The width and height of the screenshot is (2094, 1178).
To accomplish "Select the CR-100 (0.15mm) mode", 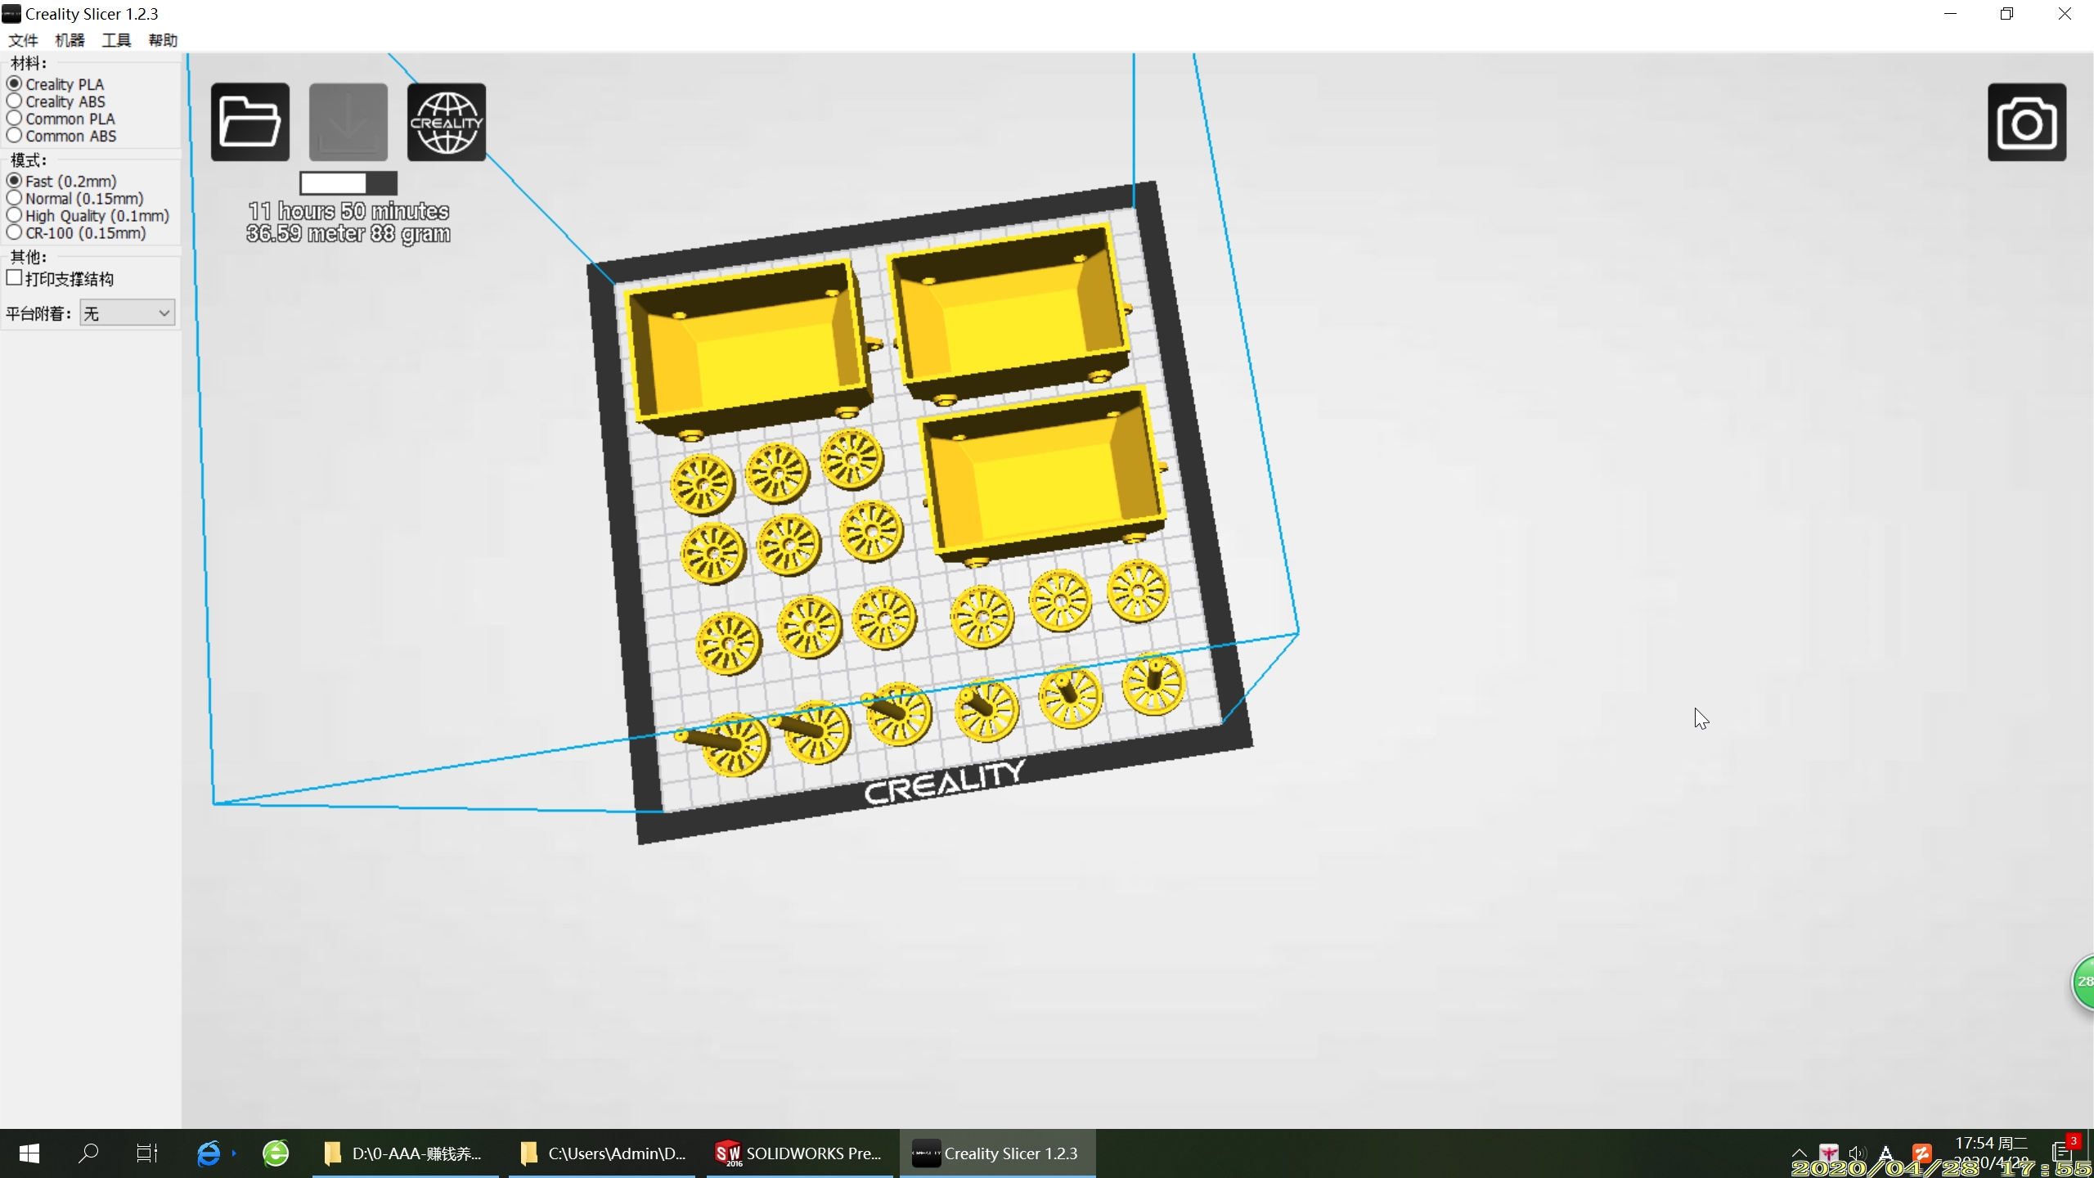I will 77,232.
